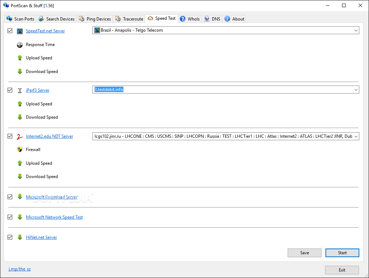Click the Exit button
Image resolution: width=369 pixels, height=278 pixels.
[342, 270]
